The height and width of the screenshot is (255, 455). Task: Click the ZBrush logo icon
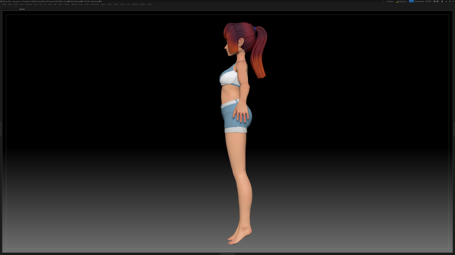(1, 1)
